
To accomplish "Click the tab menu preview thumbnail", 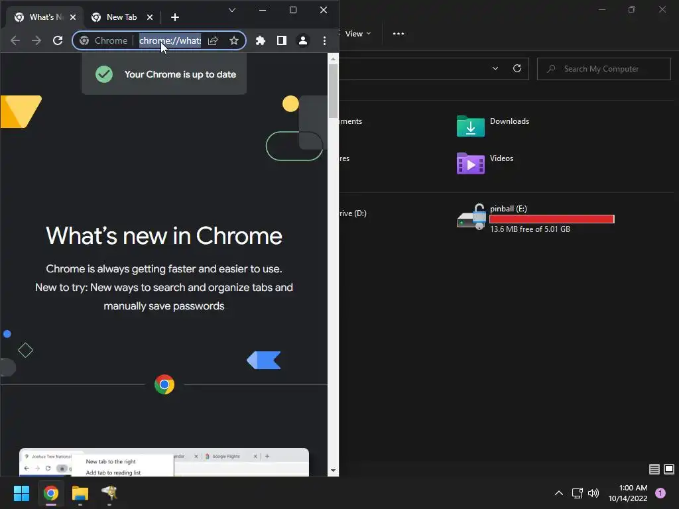I will point(164,462).
